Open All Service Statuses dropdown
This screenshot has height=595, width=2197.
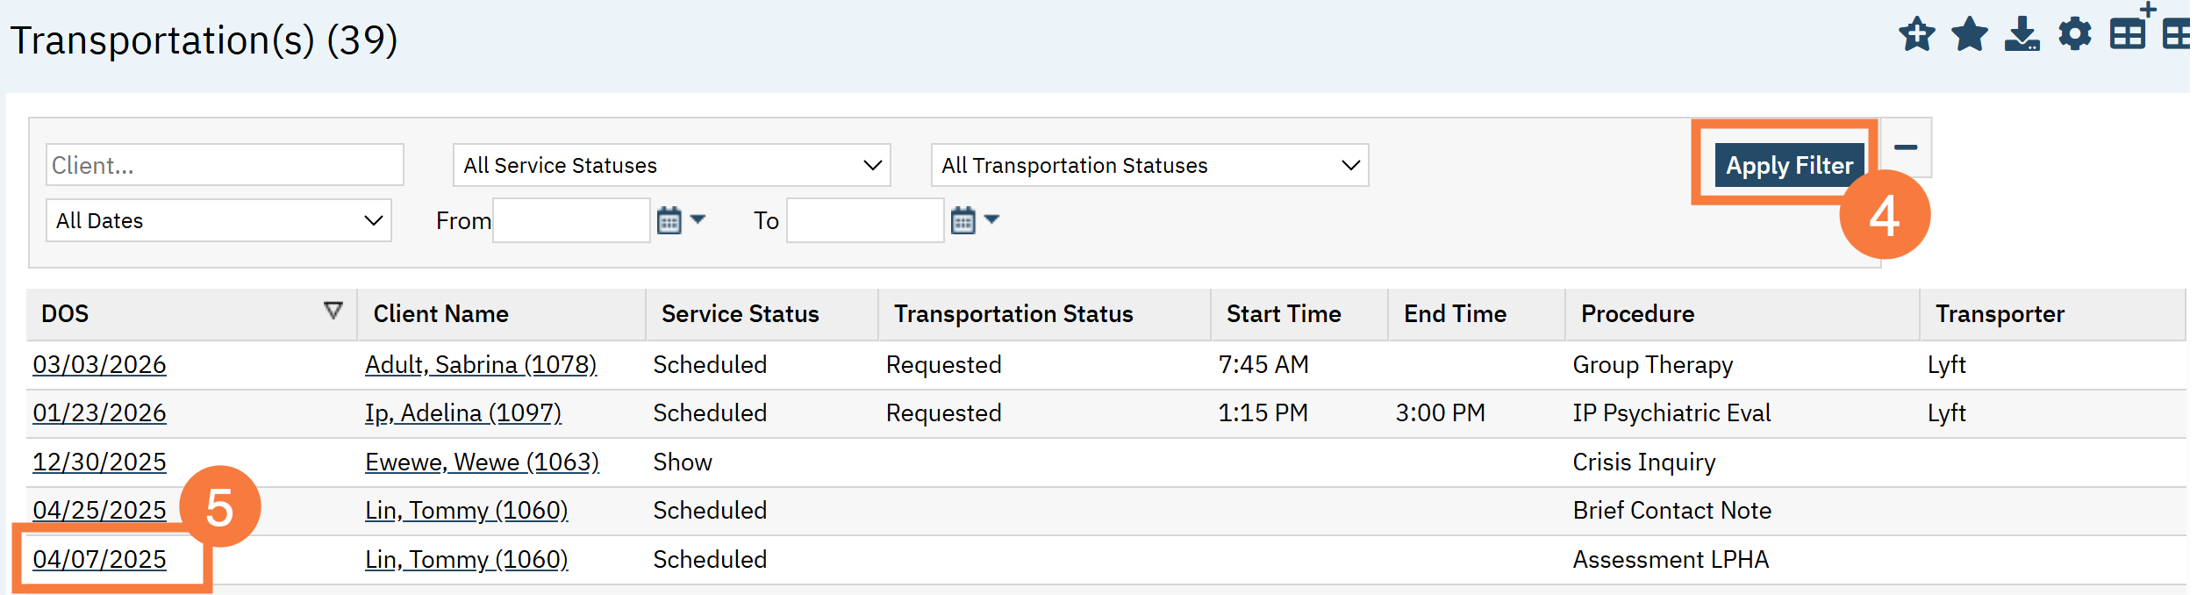click(x=671, y=165)
